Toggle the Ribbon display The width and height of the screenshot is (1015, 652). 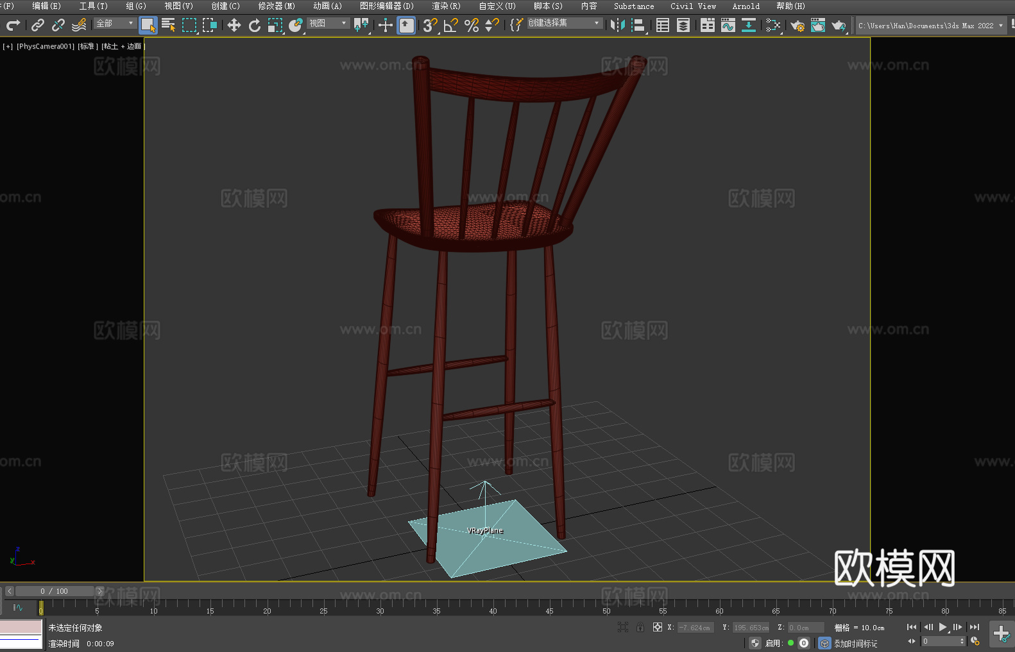tap(708, 25)
